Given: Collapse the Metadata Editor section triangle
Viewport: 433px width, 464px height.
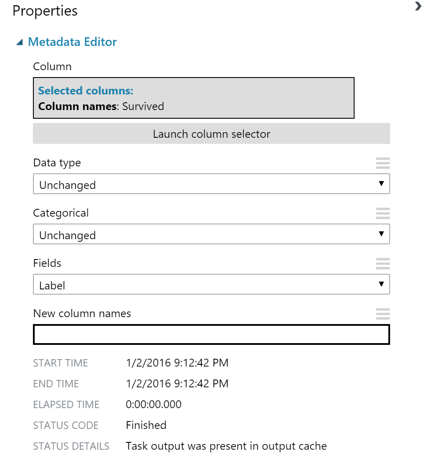Looking at the screenshot, I should 20,42.
